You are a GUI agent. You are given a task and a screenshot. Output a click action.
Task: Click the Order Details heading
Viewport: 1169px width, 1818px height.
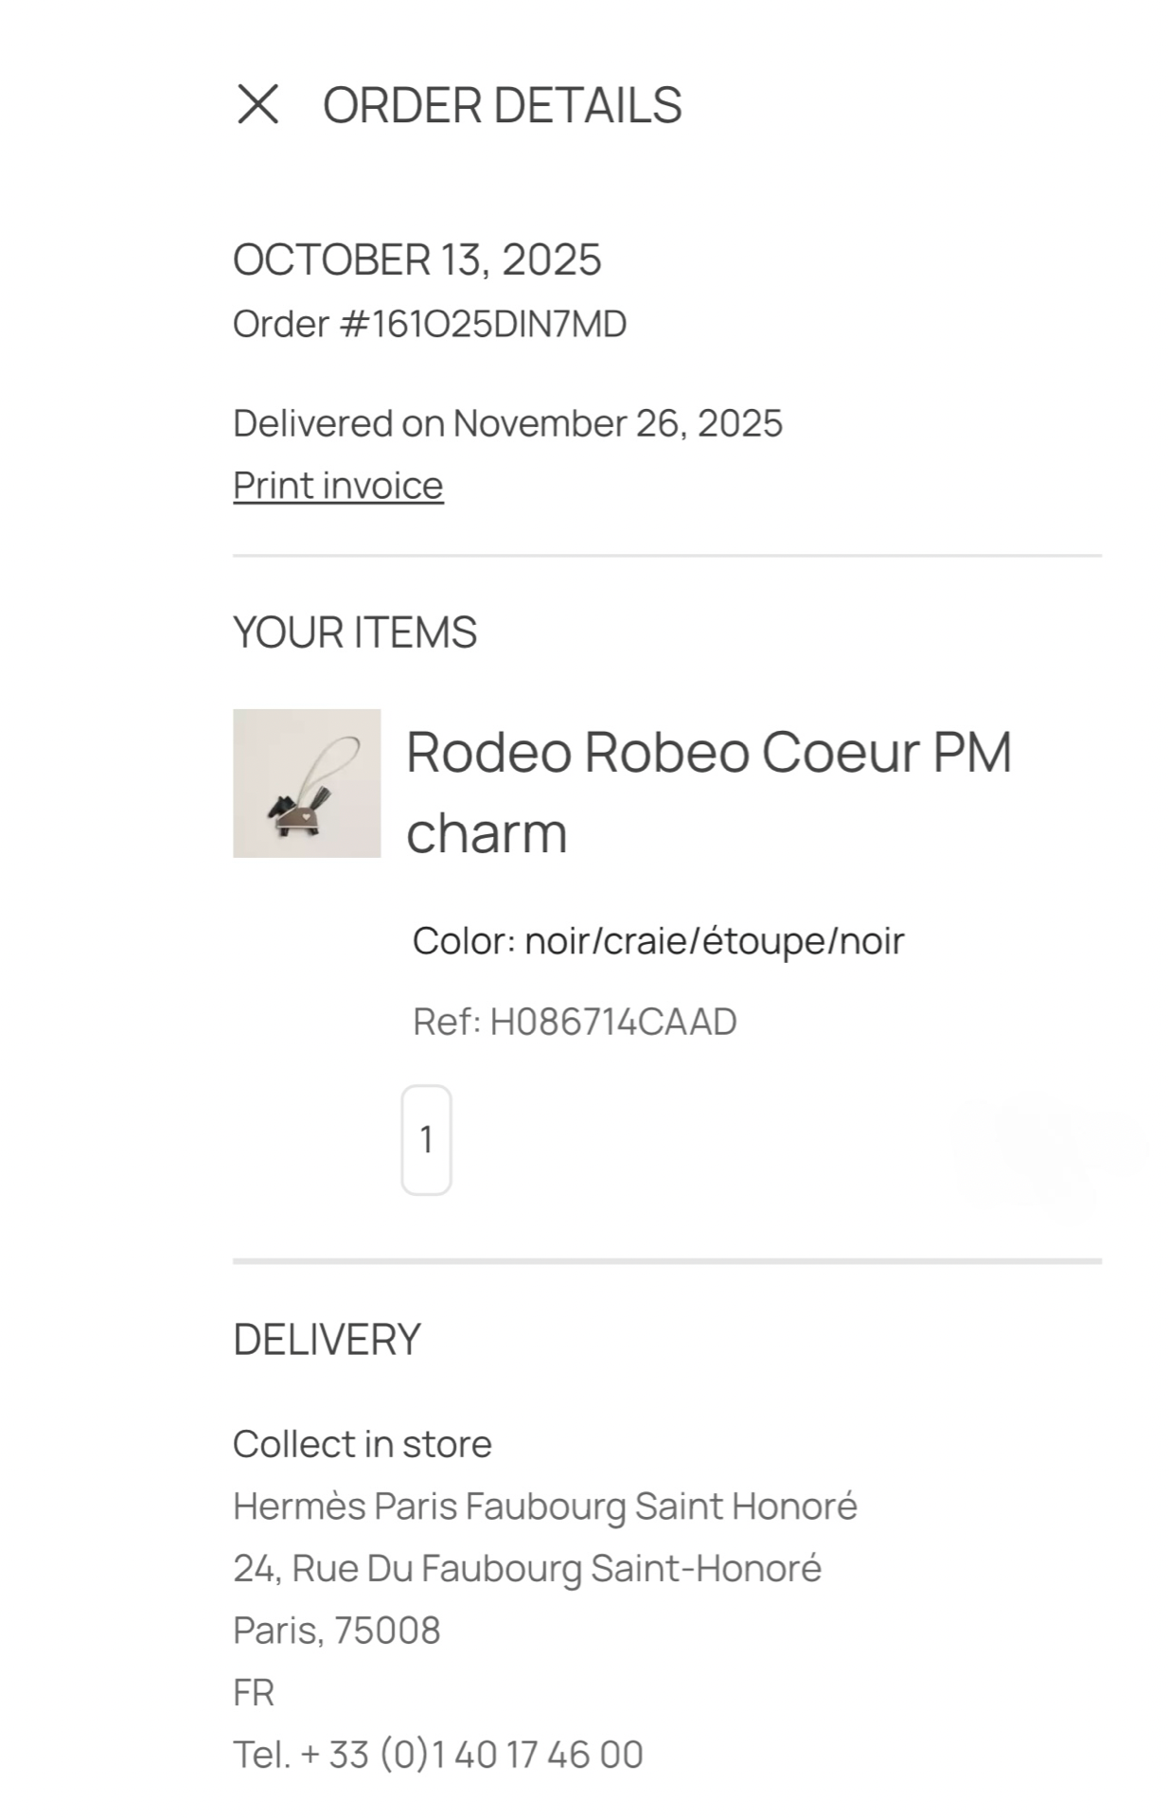click(x=502, y=105)
